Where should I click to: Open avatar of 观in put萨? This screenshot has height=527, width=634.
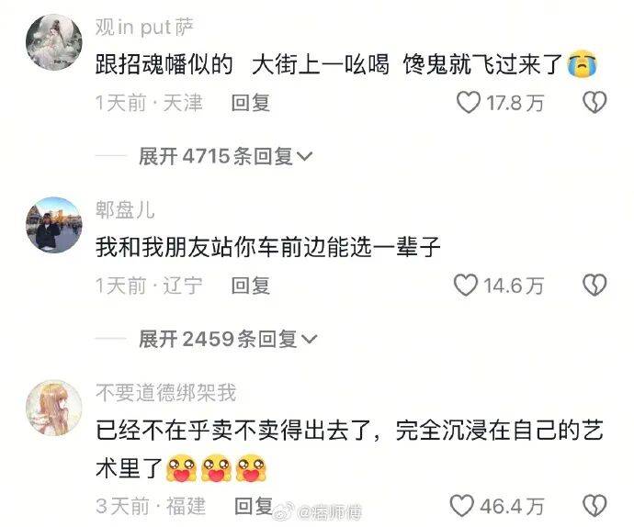54,42
